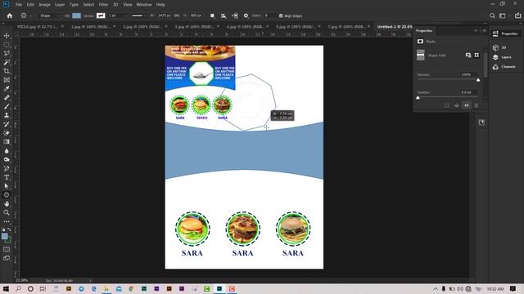Toggle the Align Edges checkbox
This screenshot has height=294, width=524.
click(x=281, y=16)
